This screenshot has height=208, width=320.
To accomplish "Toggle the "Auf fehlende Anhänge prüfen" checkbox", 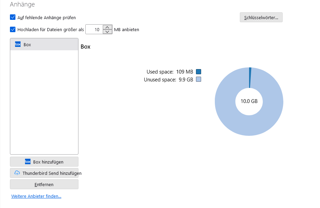I will [13, 17].
